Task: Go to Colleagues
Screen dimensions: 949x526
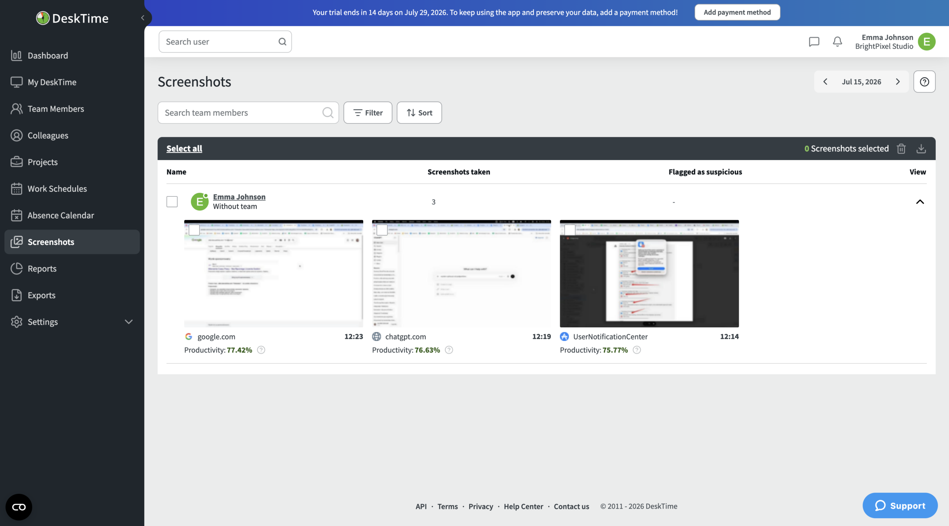Action: (72, 136)
